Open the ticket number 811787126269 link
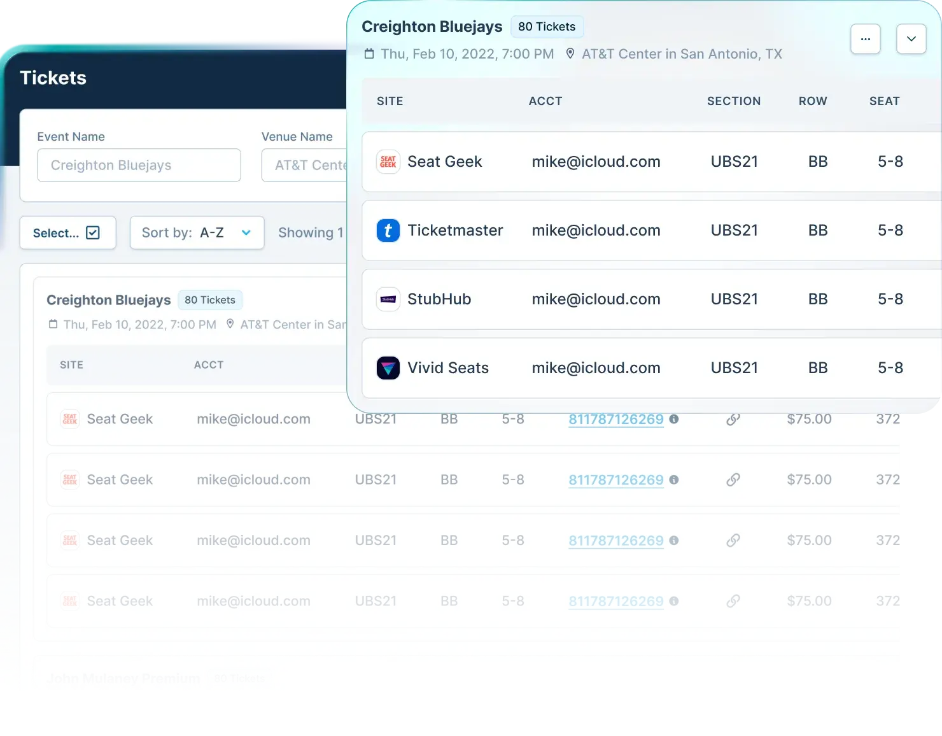The height and width of the screenshot is (736, 942). pyautogui.click(x=615, y=420)
